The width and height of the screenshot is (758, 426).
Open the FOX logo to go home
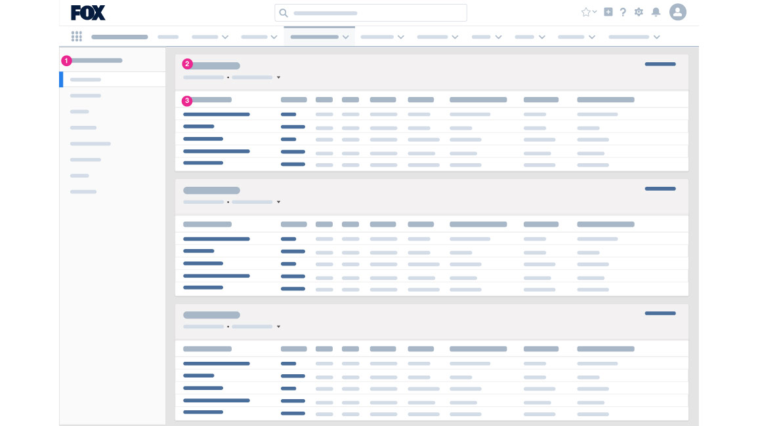pos(88,12)
